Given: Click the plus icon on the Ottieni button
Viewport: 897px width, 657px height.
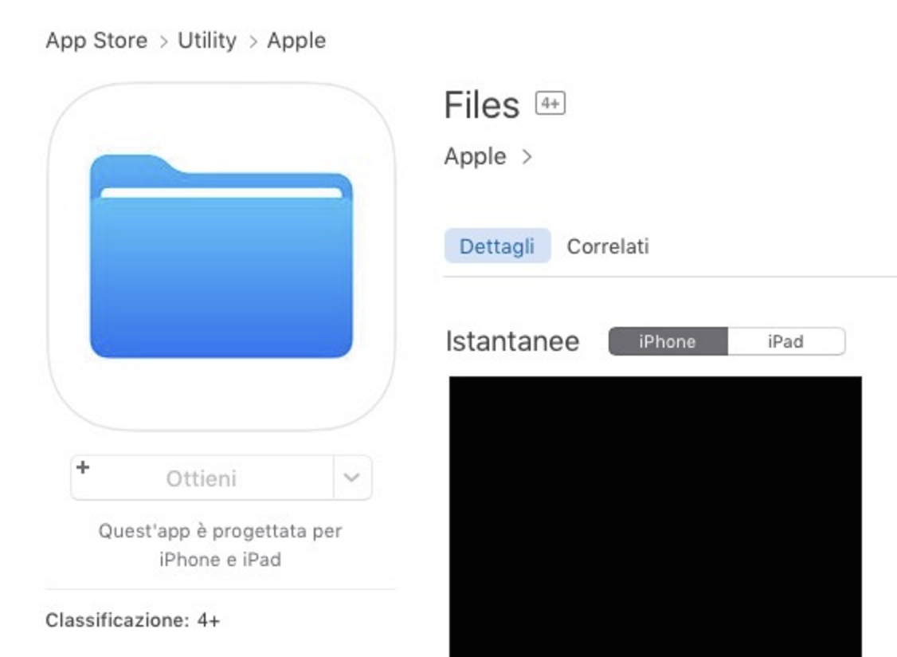Looking at the screenshot, I should 83,467.
